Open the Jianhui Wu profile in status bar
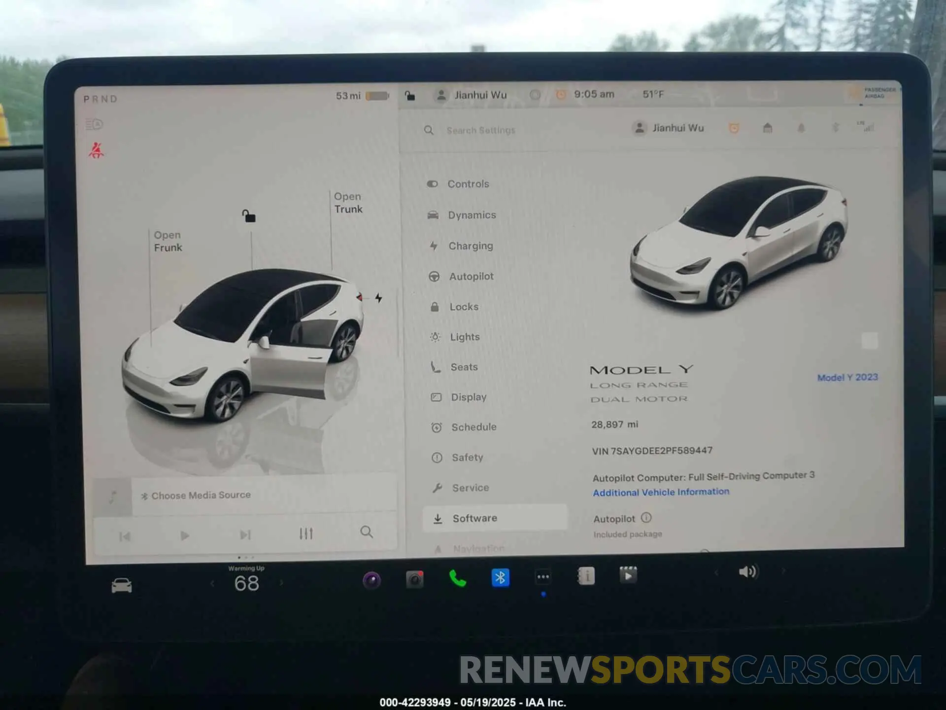 472,95
